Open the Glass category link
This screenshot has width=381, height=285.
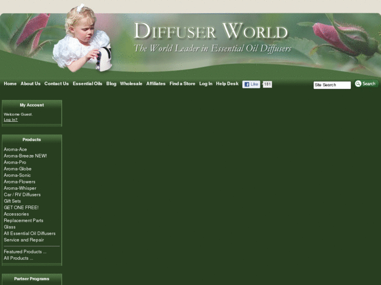(10, 227)
